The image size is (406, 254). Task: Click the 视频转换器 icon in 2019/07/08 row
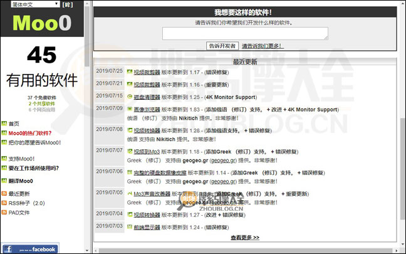[x=130, y=130]
